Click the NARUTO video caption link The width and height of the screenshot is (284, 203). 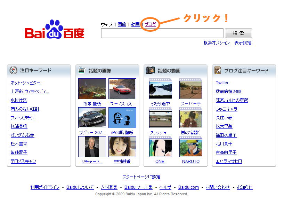(191, 161)
